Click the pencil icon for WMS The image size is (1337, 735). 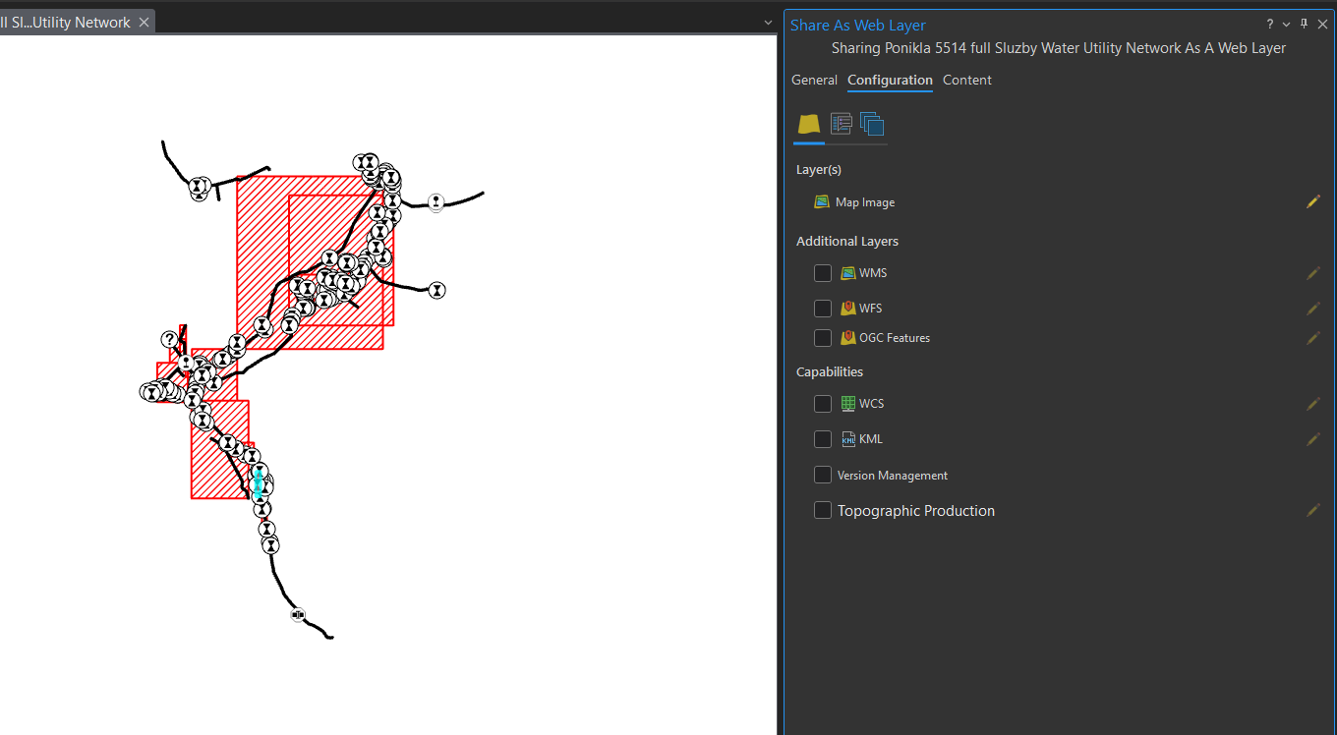click(1313, 273)
